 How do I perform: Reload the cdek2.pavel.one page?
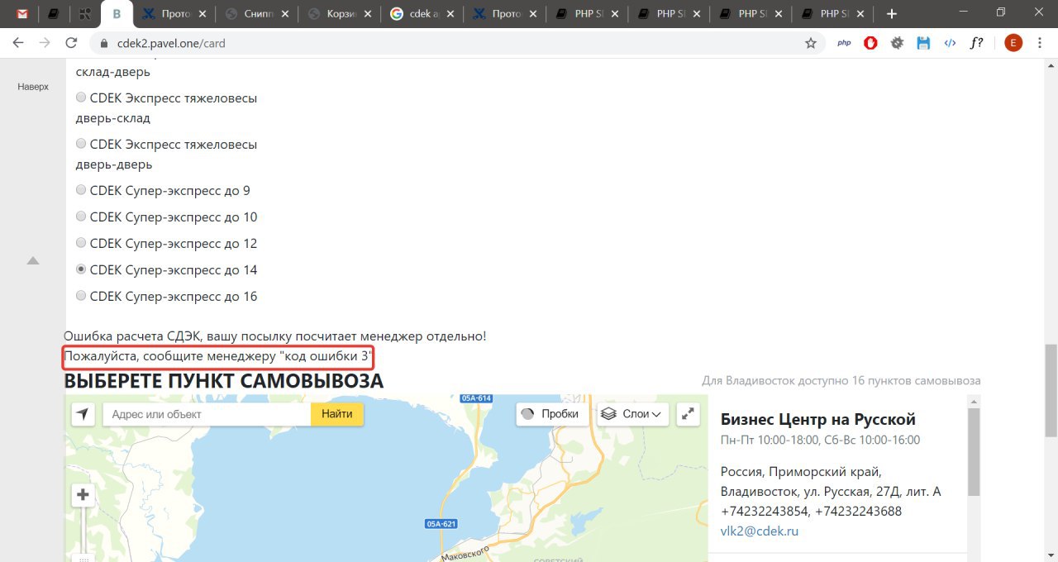(71, 43)
